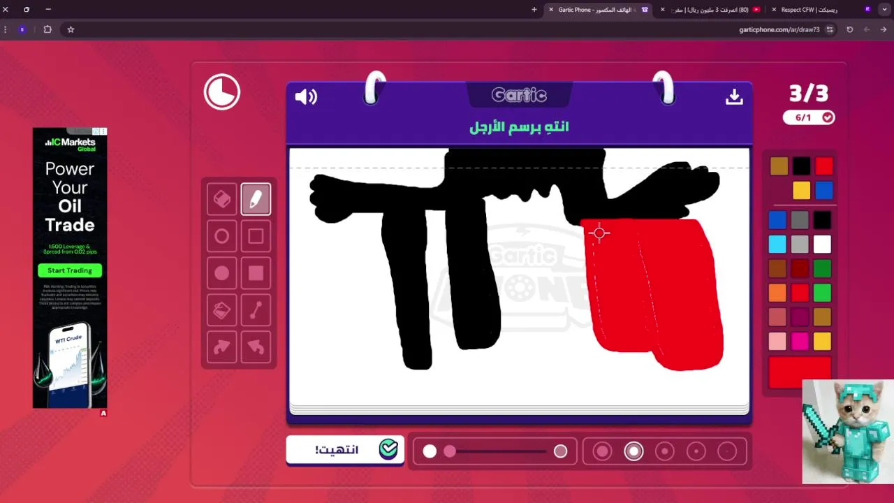Pick the pale pink color swatch

click(x=777, y=341)
